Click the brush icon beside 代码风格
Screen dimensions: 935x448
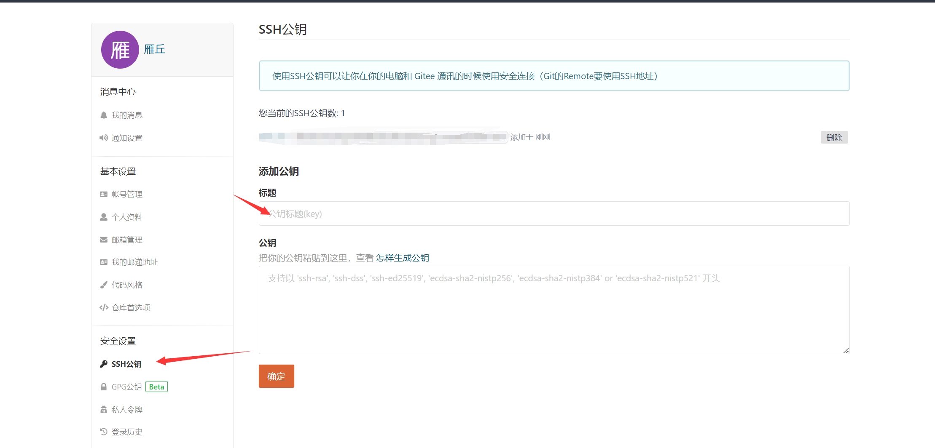pyautogui.click(x=104, y=285)
